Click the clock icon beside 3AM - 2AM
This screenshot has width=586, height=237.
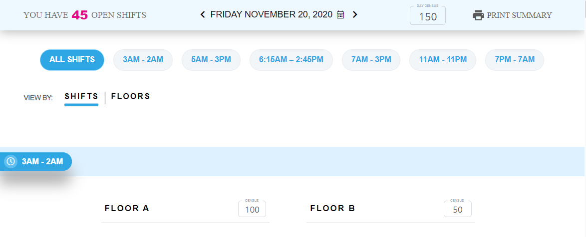tap(10, 161)
